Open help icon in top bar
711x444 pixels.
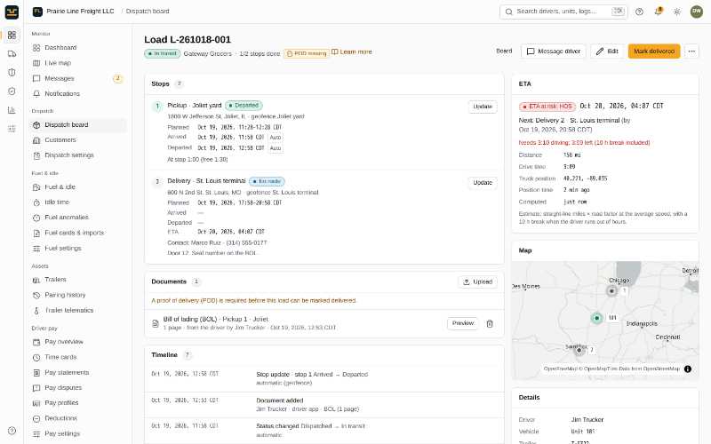pyautogui.click(x=639, y=12)
